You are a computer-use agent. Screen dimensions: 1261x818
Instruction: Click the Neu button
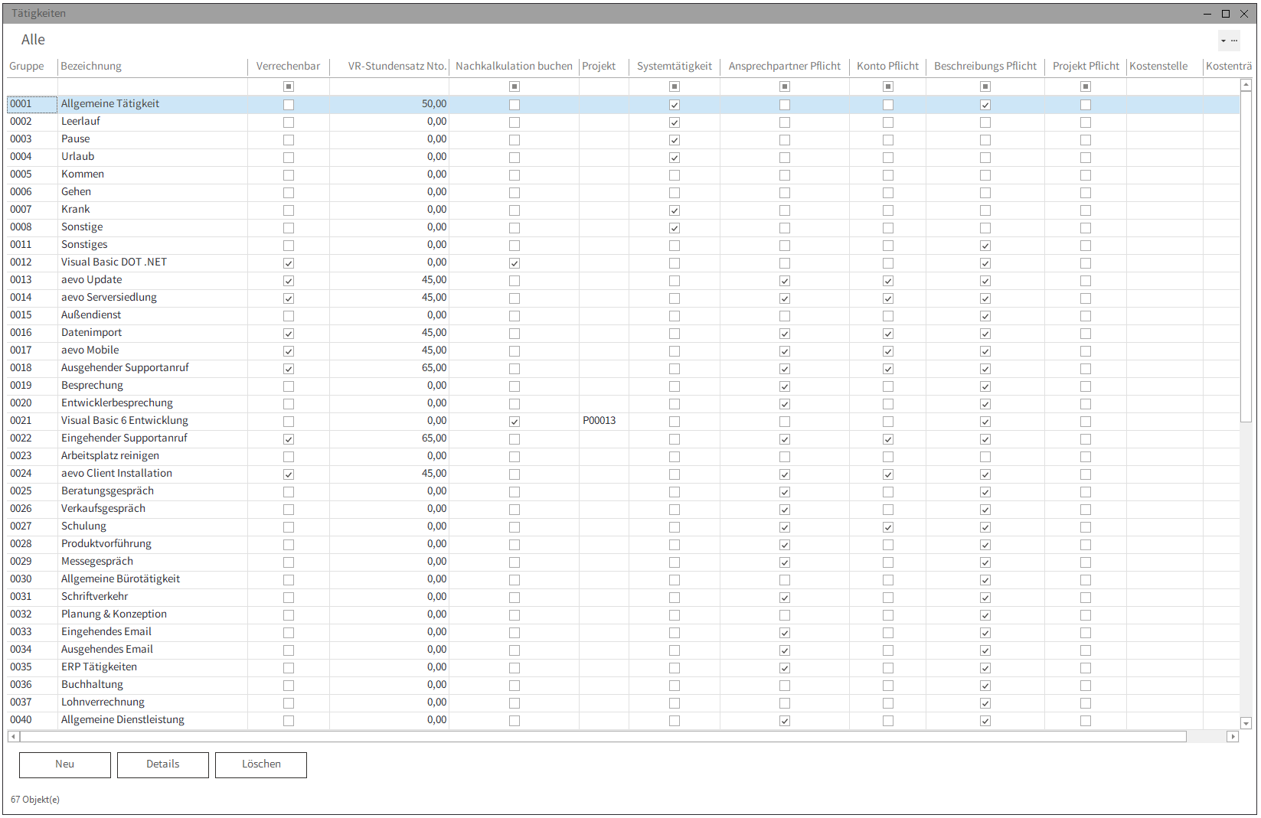tap(65, 764)
